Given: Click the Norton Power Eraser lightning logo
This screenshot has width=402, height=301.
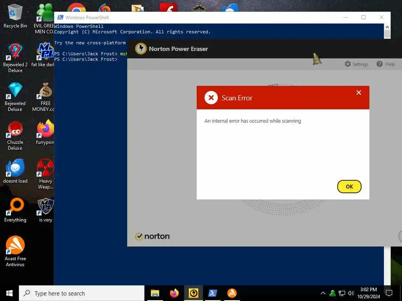Looking at the screenshot, I should [x=141, y=49].
